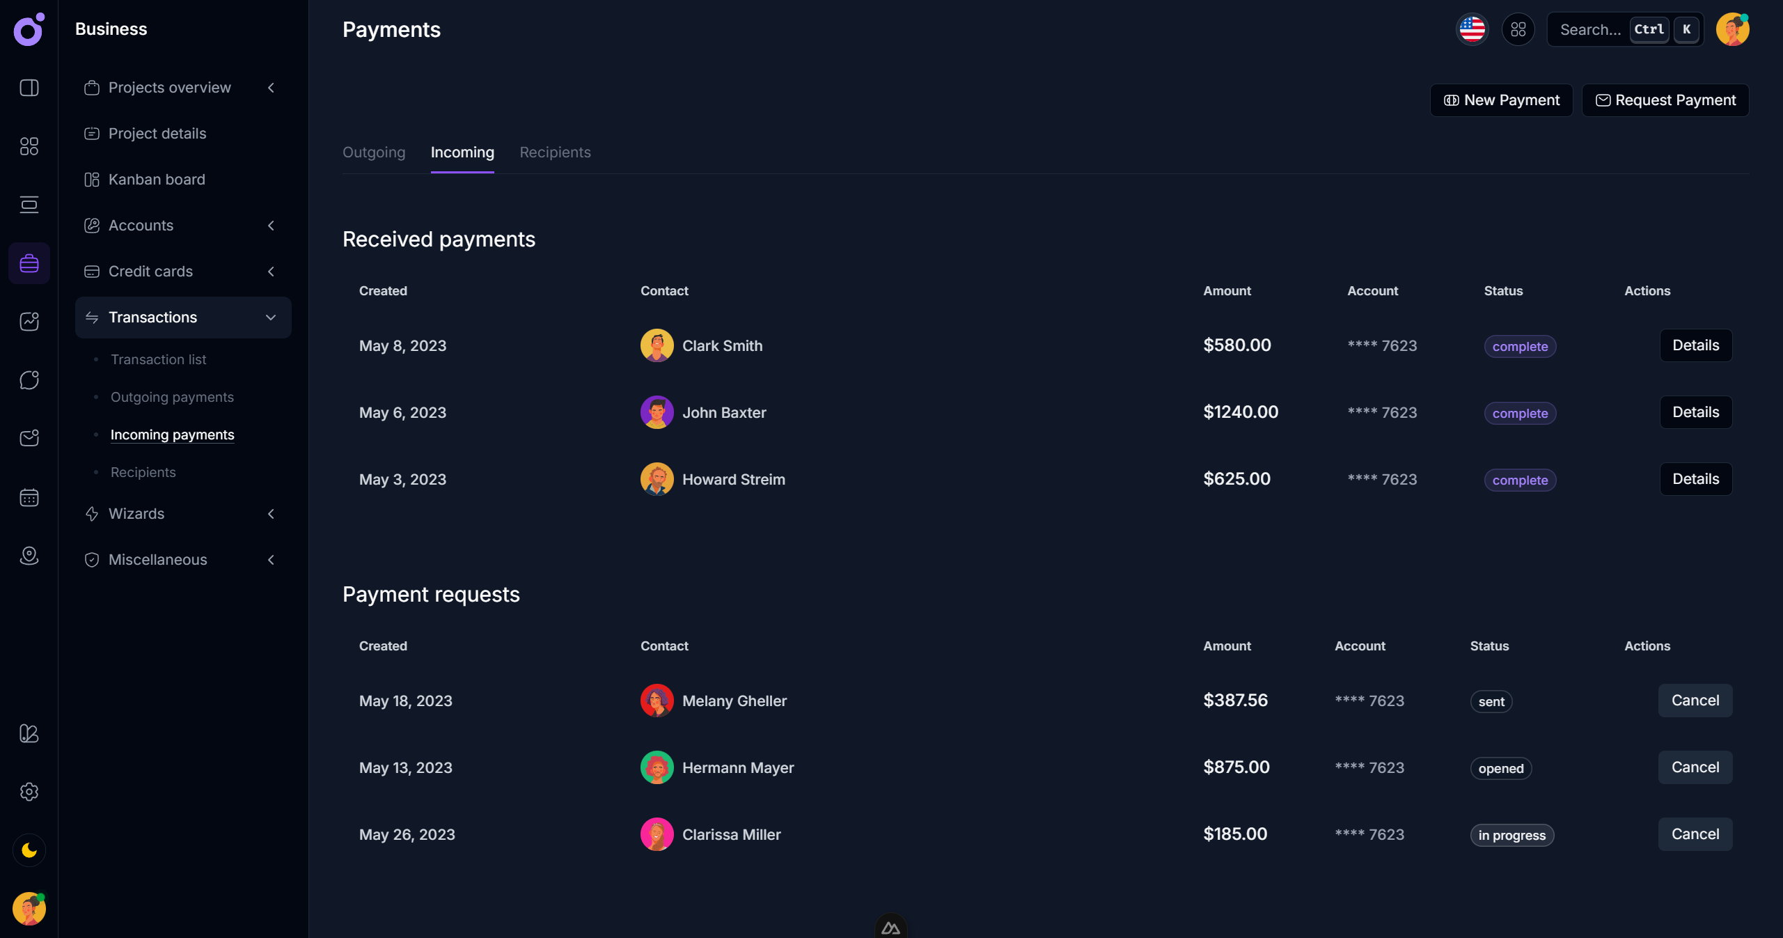Open the calendar icon in the sidebar rail
Screen dimensions: 1783x938
pyautogui.click(x=29, y=497)
